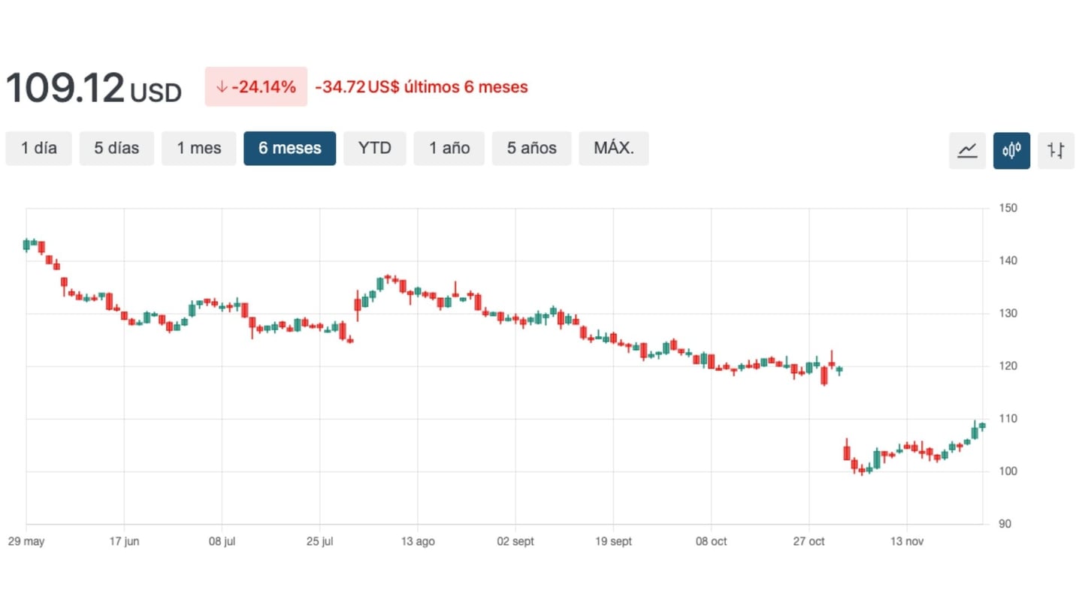Select the "1 día" time range

38,148
